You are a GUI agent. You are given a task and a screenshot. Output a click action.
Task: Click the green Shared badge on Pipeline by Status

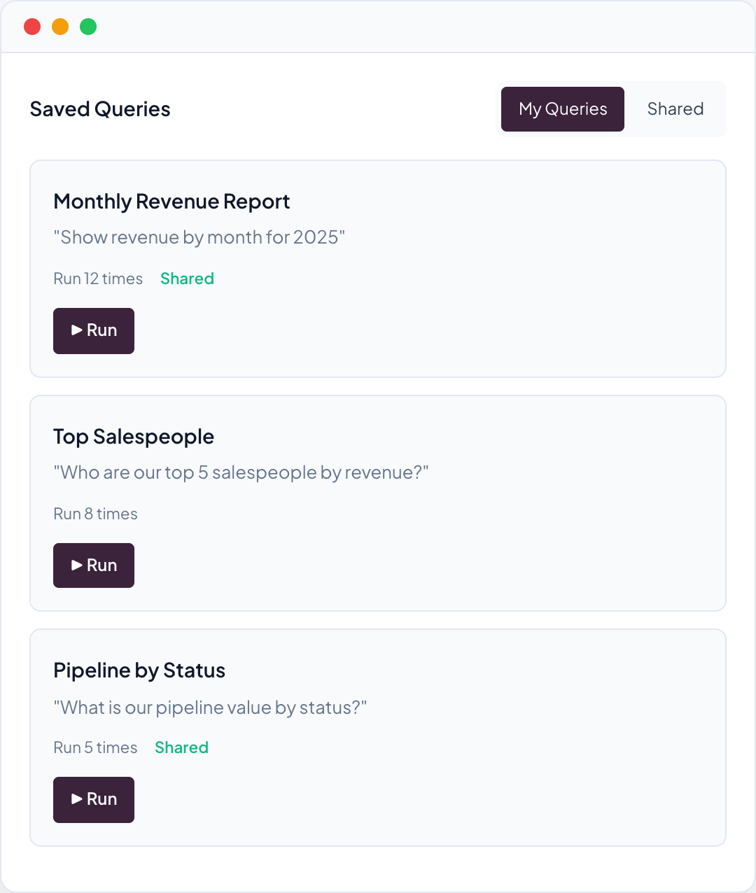pyautogui.click(x=181, y=747)
